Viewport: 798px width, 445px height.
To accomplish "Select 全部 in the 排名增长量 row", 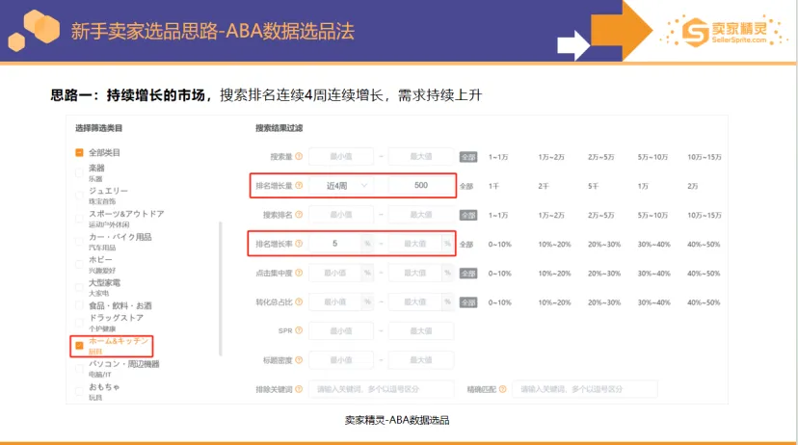I will [466, 186].
